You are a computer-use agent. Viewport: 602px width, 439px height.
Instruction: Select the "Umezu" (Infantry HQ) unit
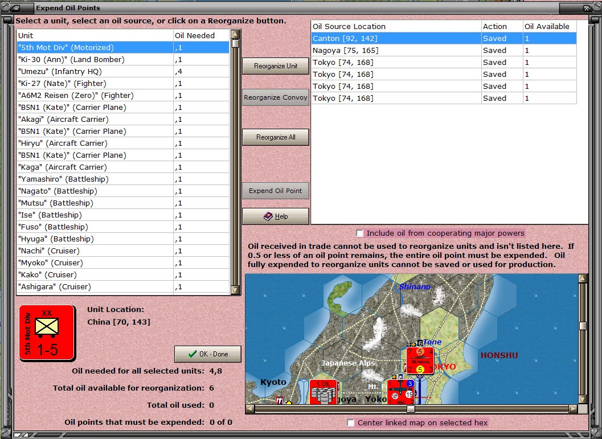123,71
